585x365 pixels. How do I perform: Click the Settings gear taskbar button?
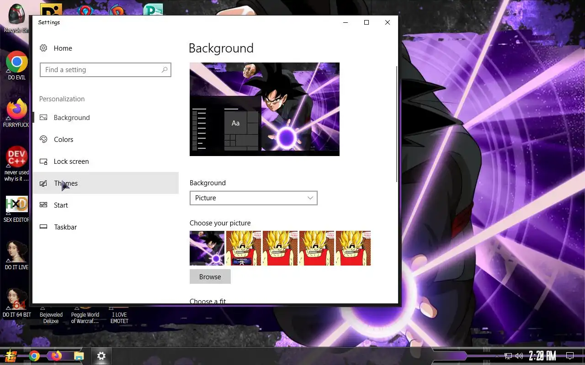tap(101, 356)
